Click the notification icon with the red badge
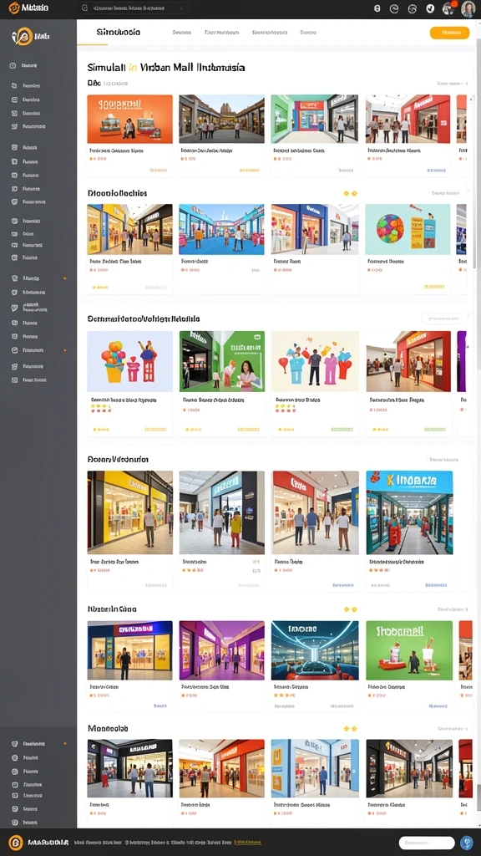The image size is (481, 856). click(x=448, y=8)
